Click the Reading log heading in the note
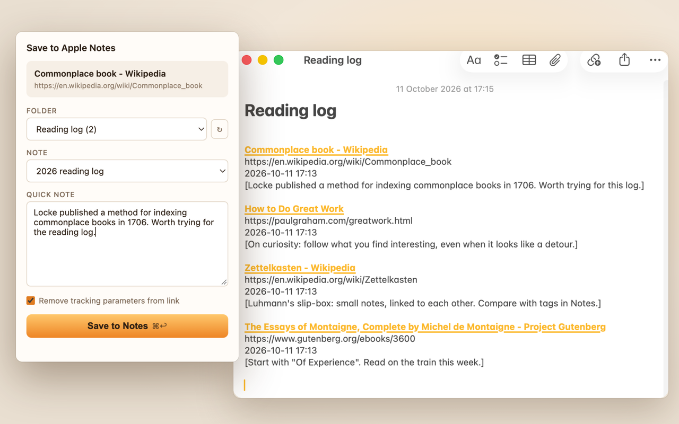This screenshot has height=424, width=679. click(291, 110)
